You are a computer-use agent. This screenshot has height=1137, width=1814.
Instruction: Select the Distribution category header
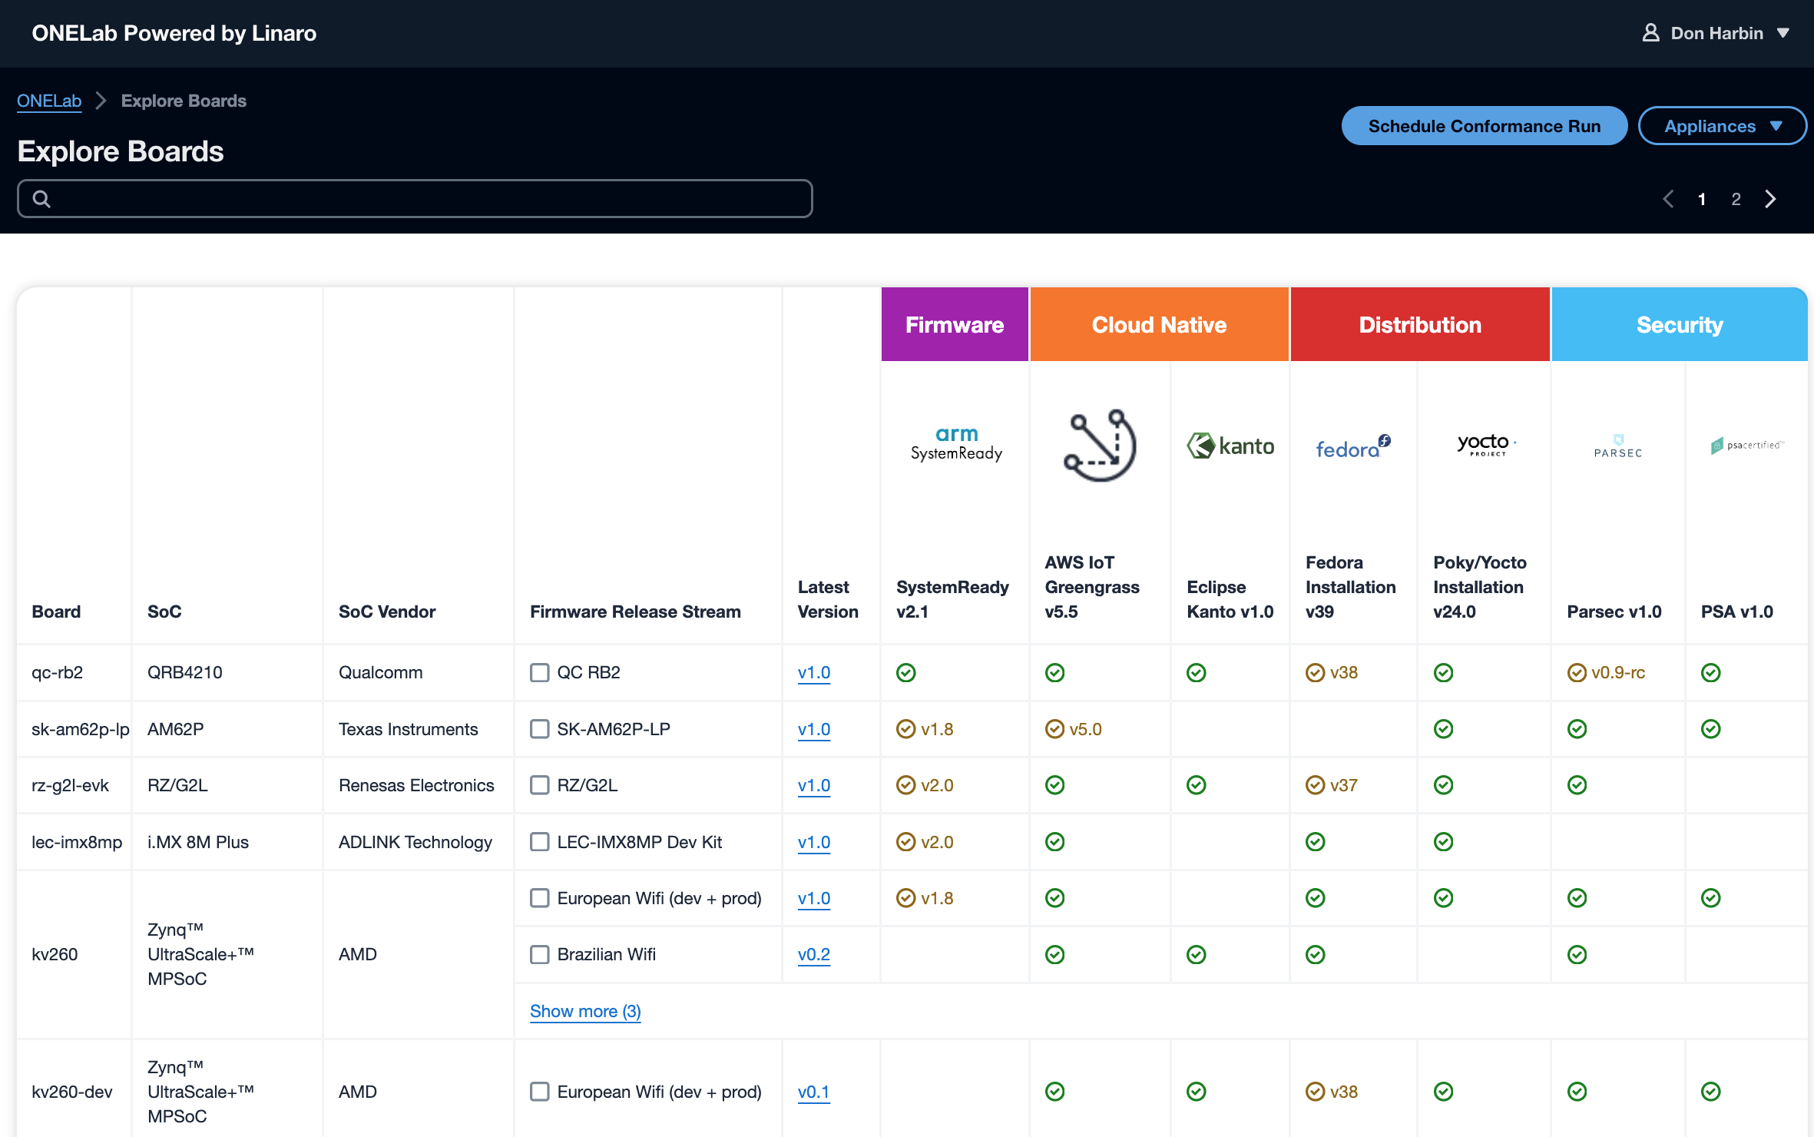1420,325
